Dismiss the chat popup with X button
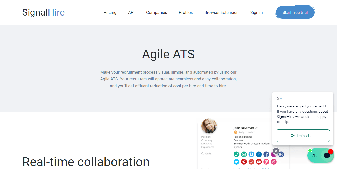 click(x=276, y=151)
